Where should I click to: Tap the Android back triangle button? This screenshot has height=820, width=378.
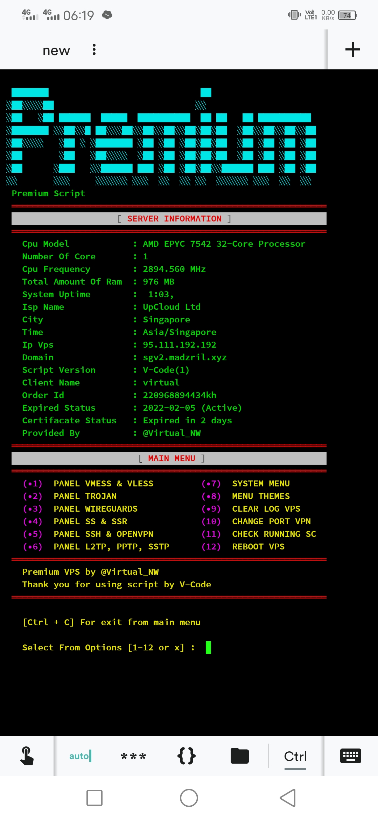pyautogui.click(x=288, y=798)
